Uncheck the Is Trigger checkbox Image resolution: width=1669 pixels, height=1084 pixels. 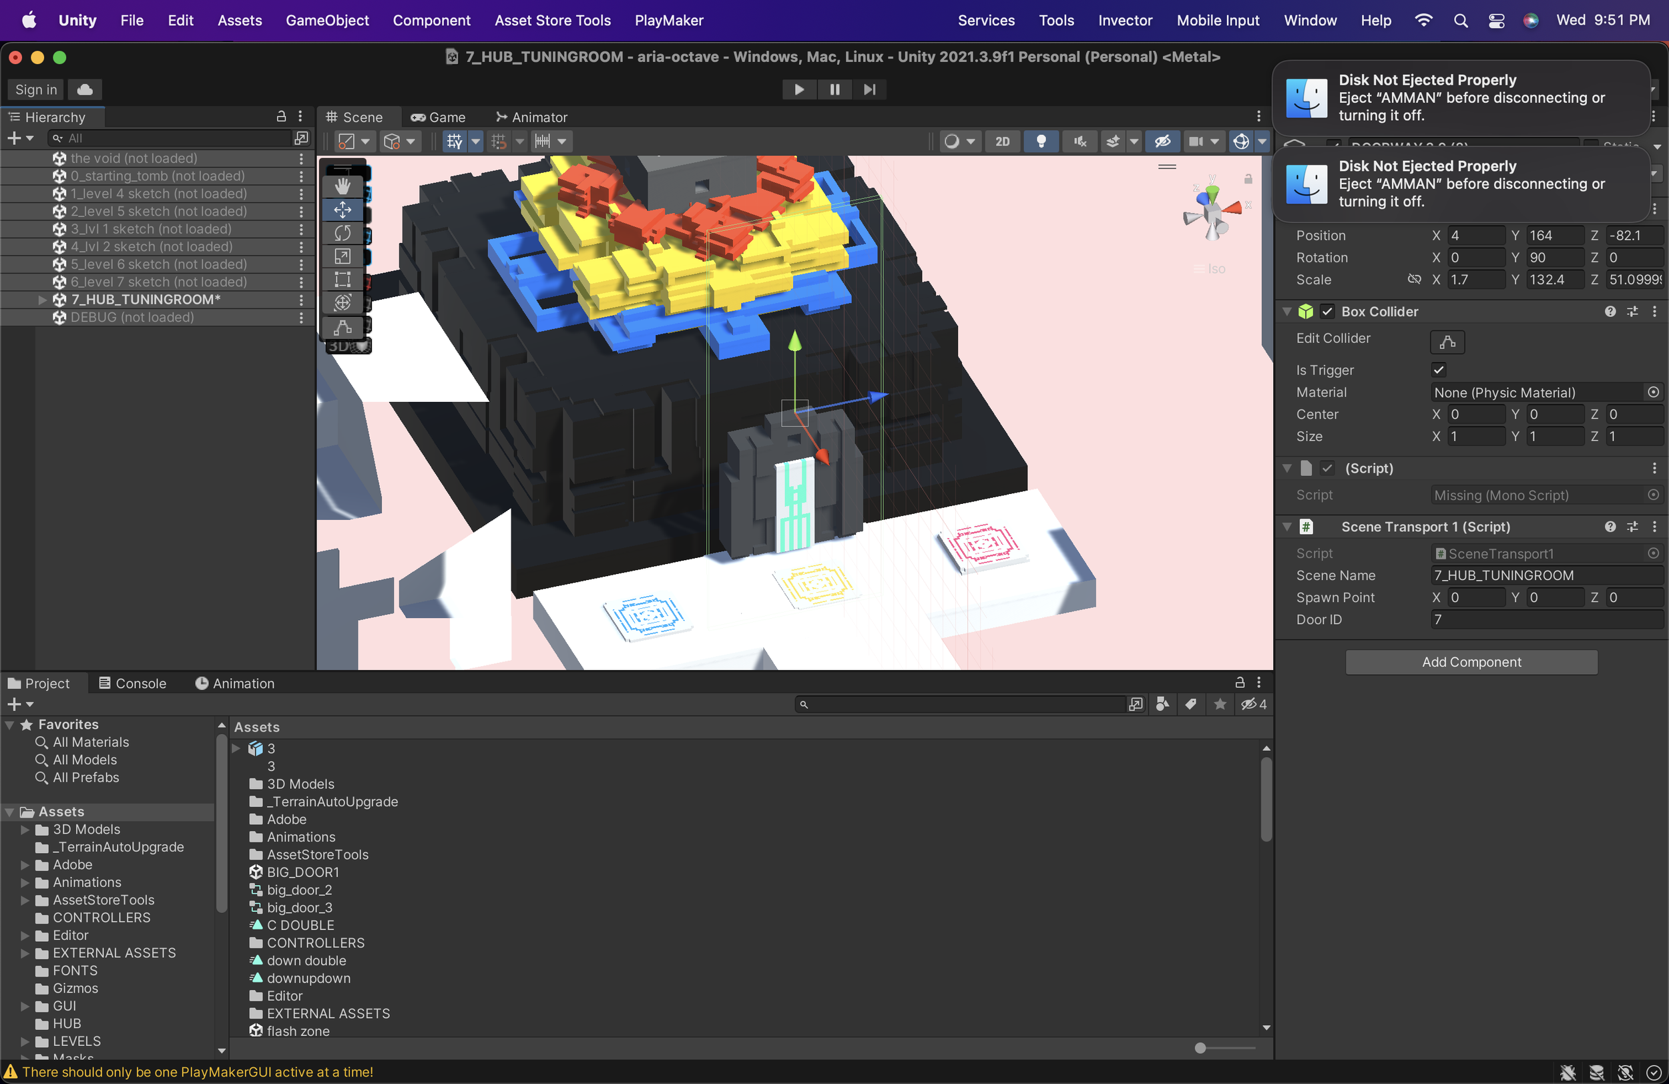tap(1438, 370)
